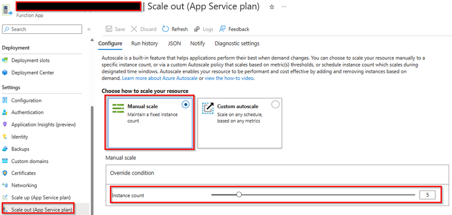The width and height of the screenshot is (452, 215).
Task: Click the Logs button label
Action: pyautogui.click(x=208, y=29)
